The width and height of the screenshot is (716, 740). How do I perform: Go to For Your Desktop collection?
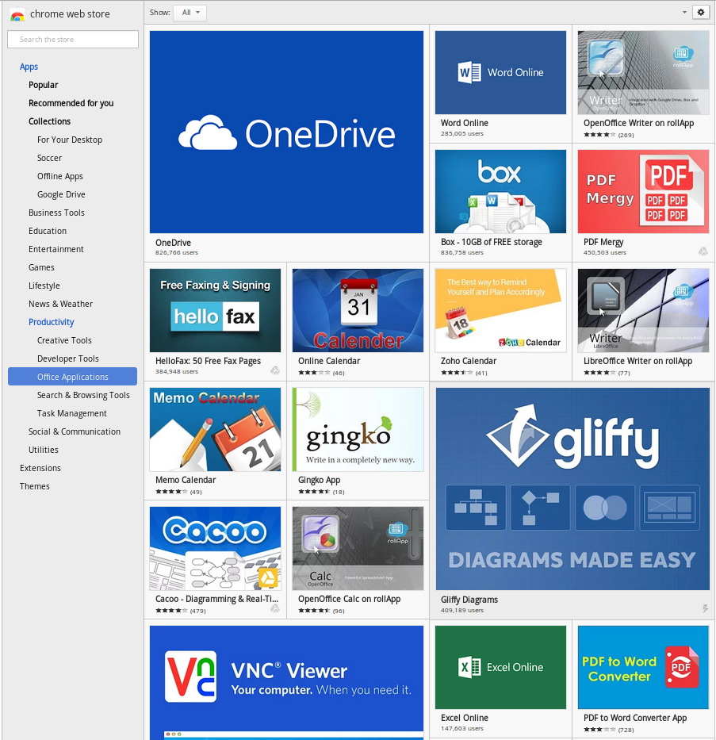pyautogui.click(x=69, y=140)
